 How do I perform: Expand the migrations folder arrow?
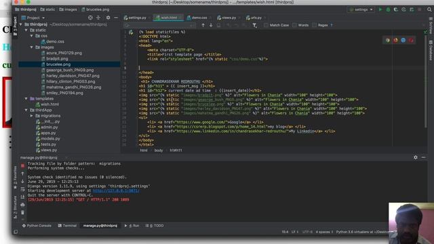tap(32, 116)
